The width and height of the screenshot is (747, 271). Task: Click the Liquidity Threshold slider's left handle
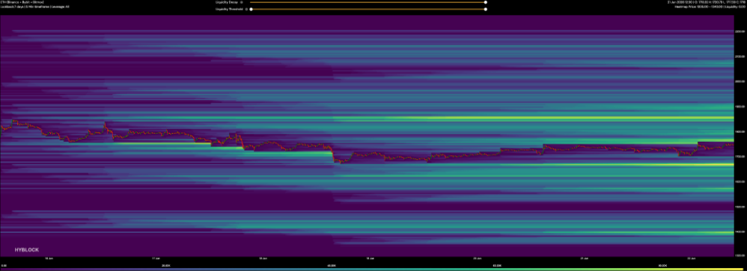tap(251, 9)
